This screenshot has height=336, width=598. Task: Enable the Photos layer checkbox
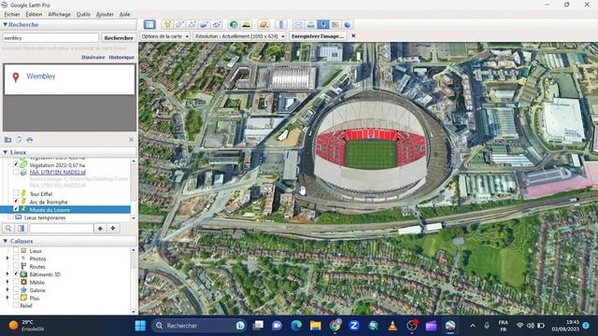tap(16, 259)
